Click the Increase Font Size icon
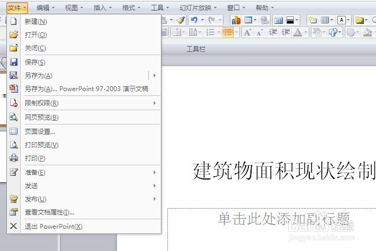 tap(247, 32)
